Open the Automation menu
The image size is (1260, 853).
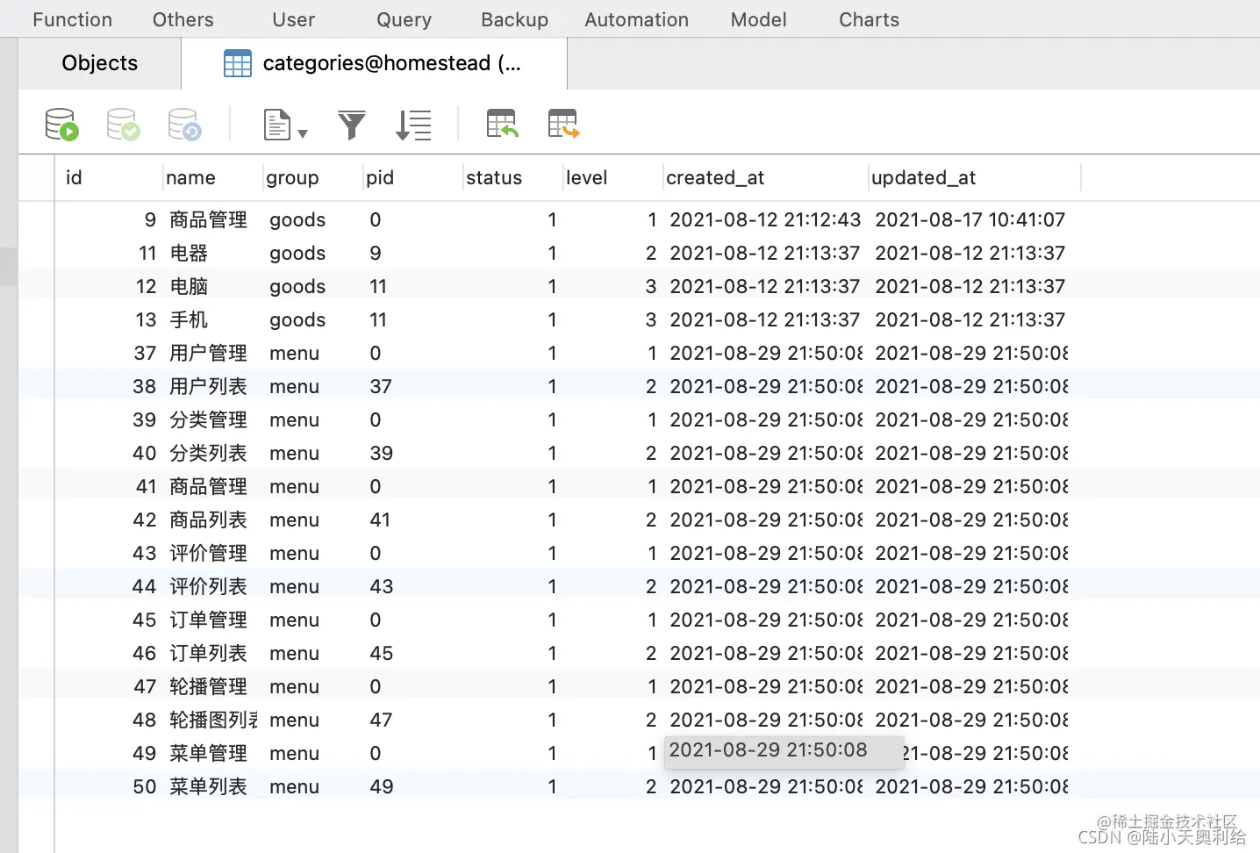click(x=637, y=19)
